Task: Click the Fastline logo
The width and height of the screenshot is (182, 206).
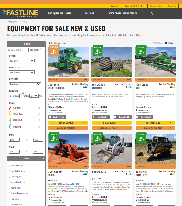Action: (20, 14)
